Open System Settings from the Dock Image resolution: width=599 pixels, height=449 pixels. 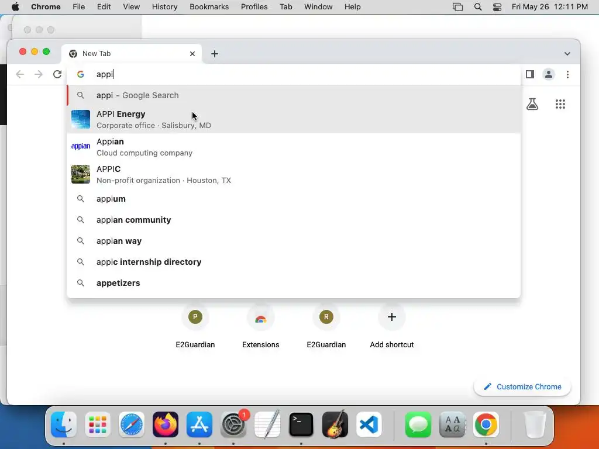(x=233, y=424)
